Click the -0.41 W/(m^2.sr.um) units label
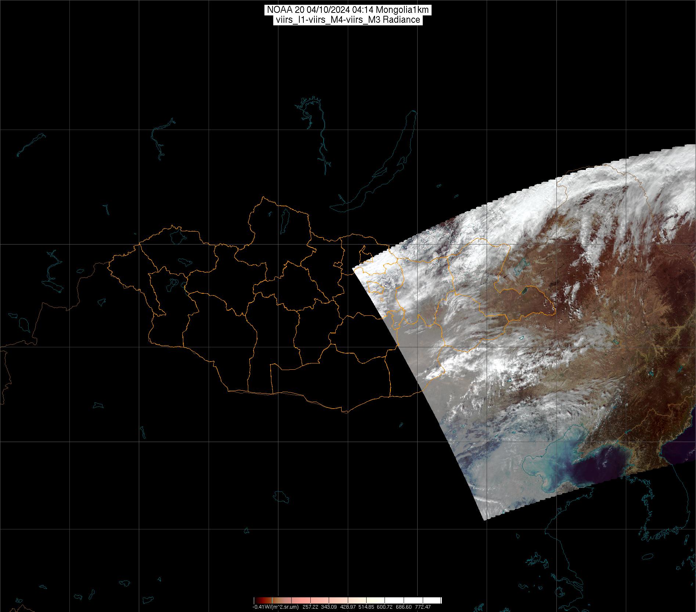 click(x=275, y=607)
